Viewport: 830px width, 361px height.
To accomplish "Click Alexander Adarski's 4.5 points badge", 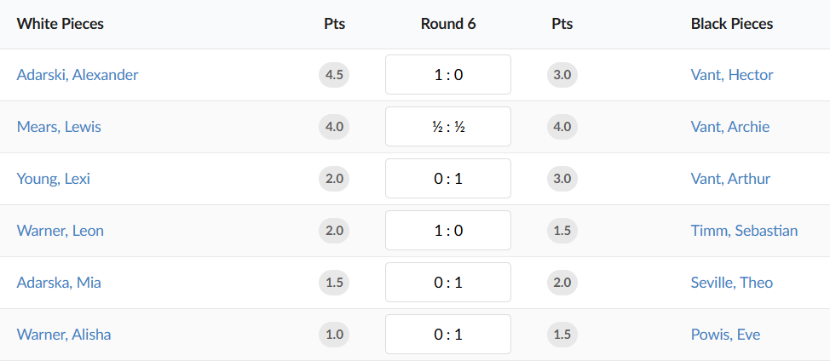I will tap(334, 75).
